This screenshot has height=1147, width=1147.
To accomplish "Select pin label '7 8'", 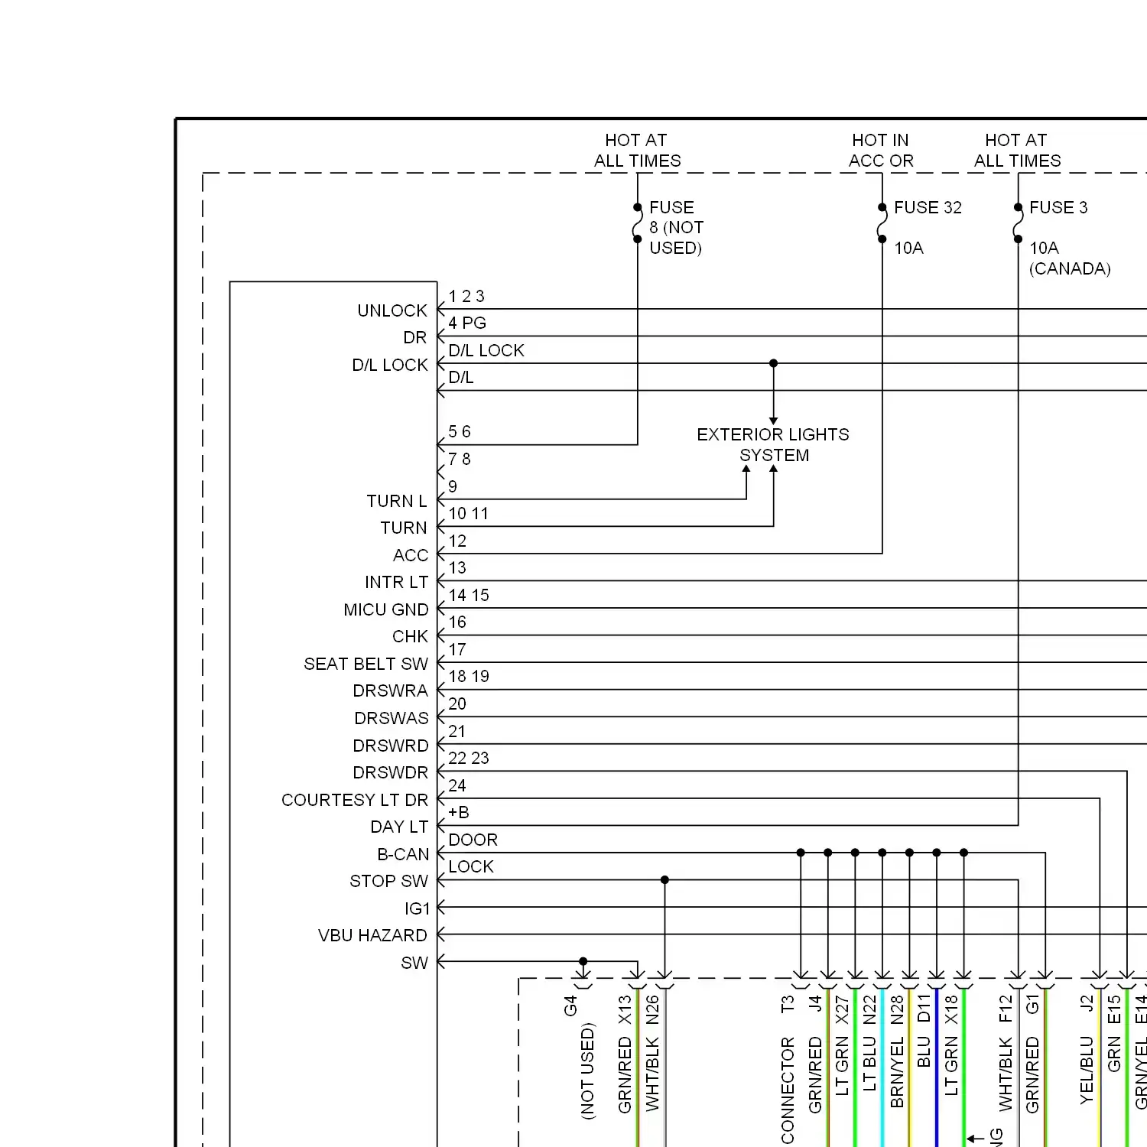I will tap(460, 459).
